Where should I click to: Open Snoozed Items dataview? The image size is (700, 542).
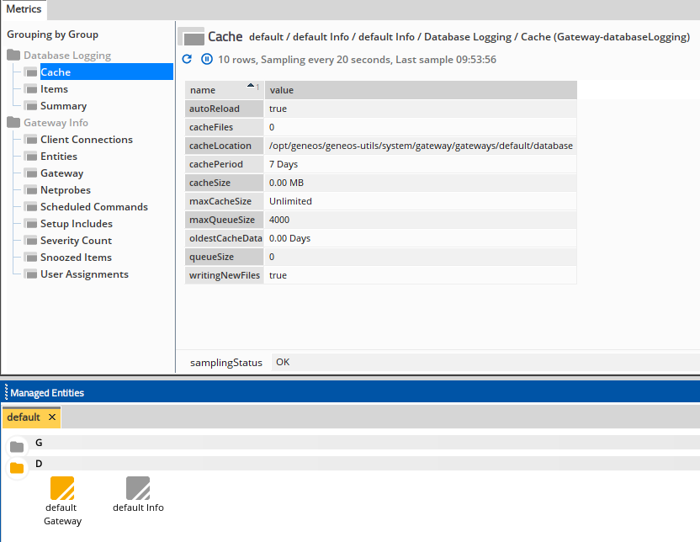pos(76,258)
